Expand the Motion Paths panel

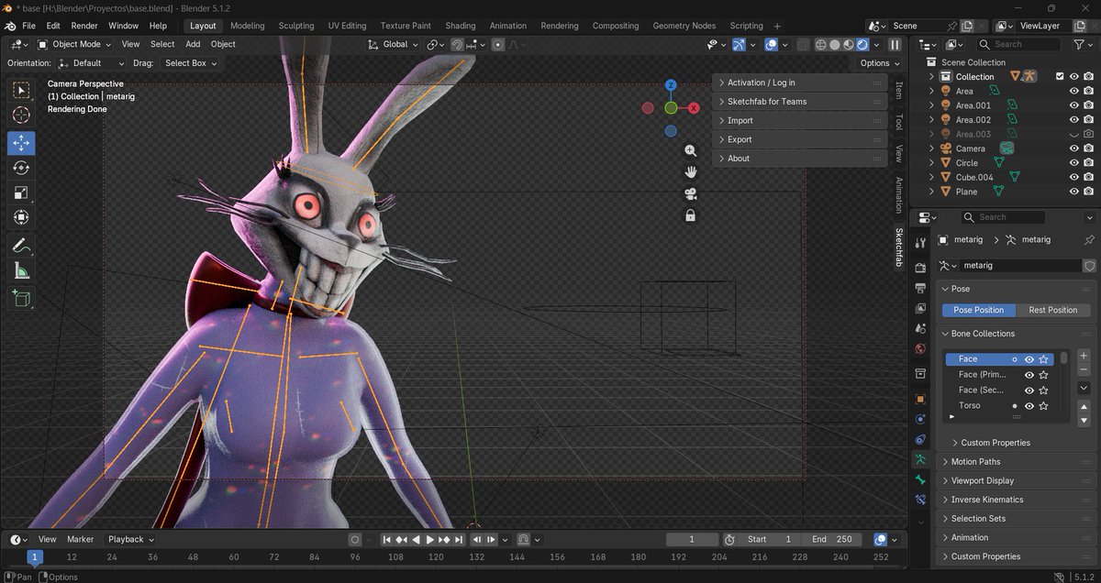tap(1017, 462)
